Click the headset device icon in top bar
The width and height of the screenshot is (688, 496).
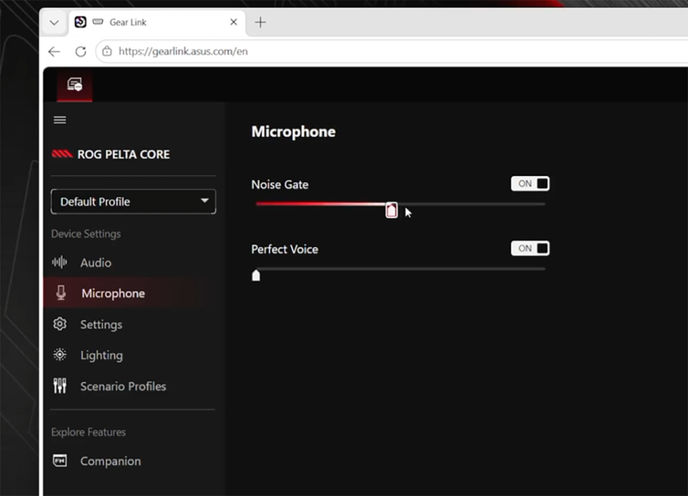75,84
